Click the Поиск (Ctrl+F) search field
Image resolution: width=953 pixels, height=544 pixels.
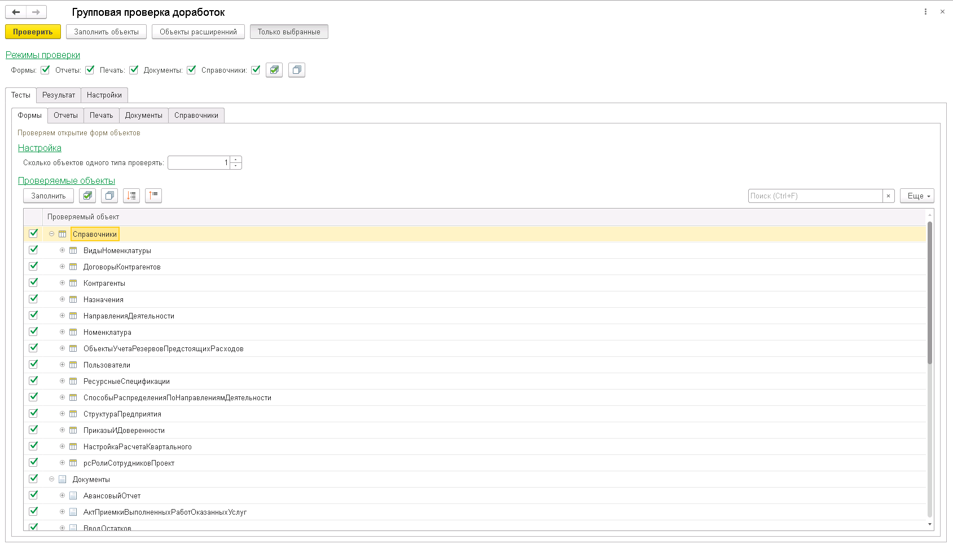point(815,196)
